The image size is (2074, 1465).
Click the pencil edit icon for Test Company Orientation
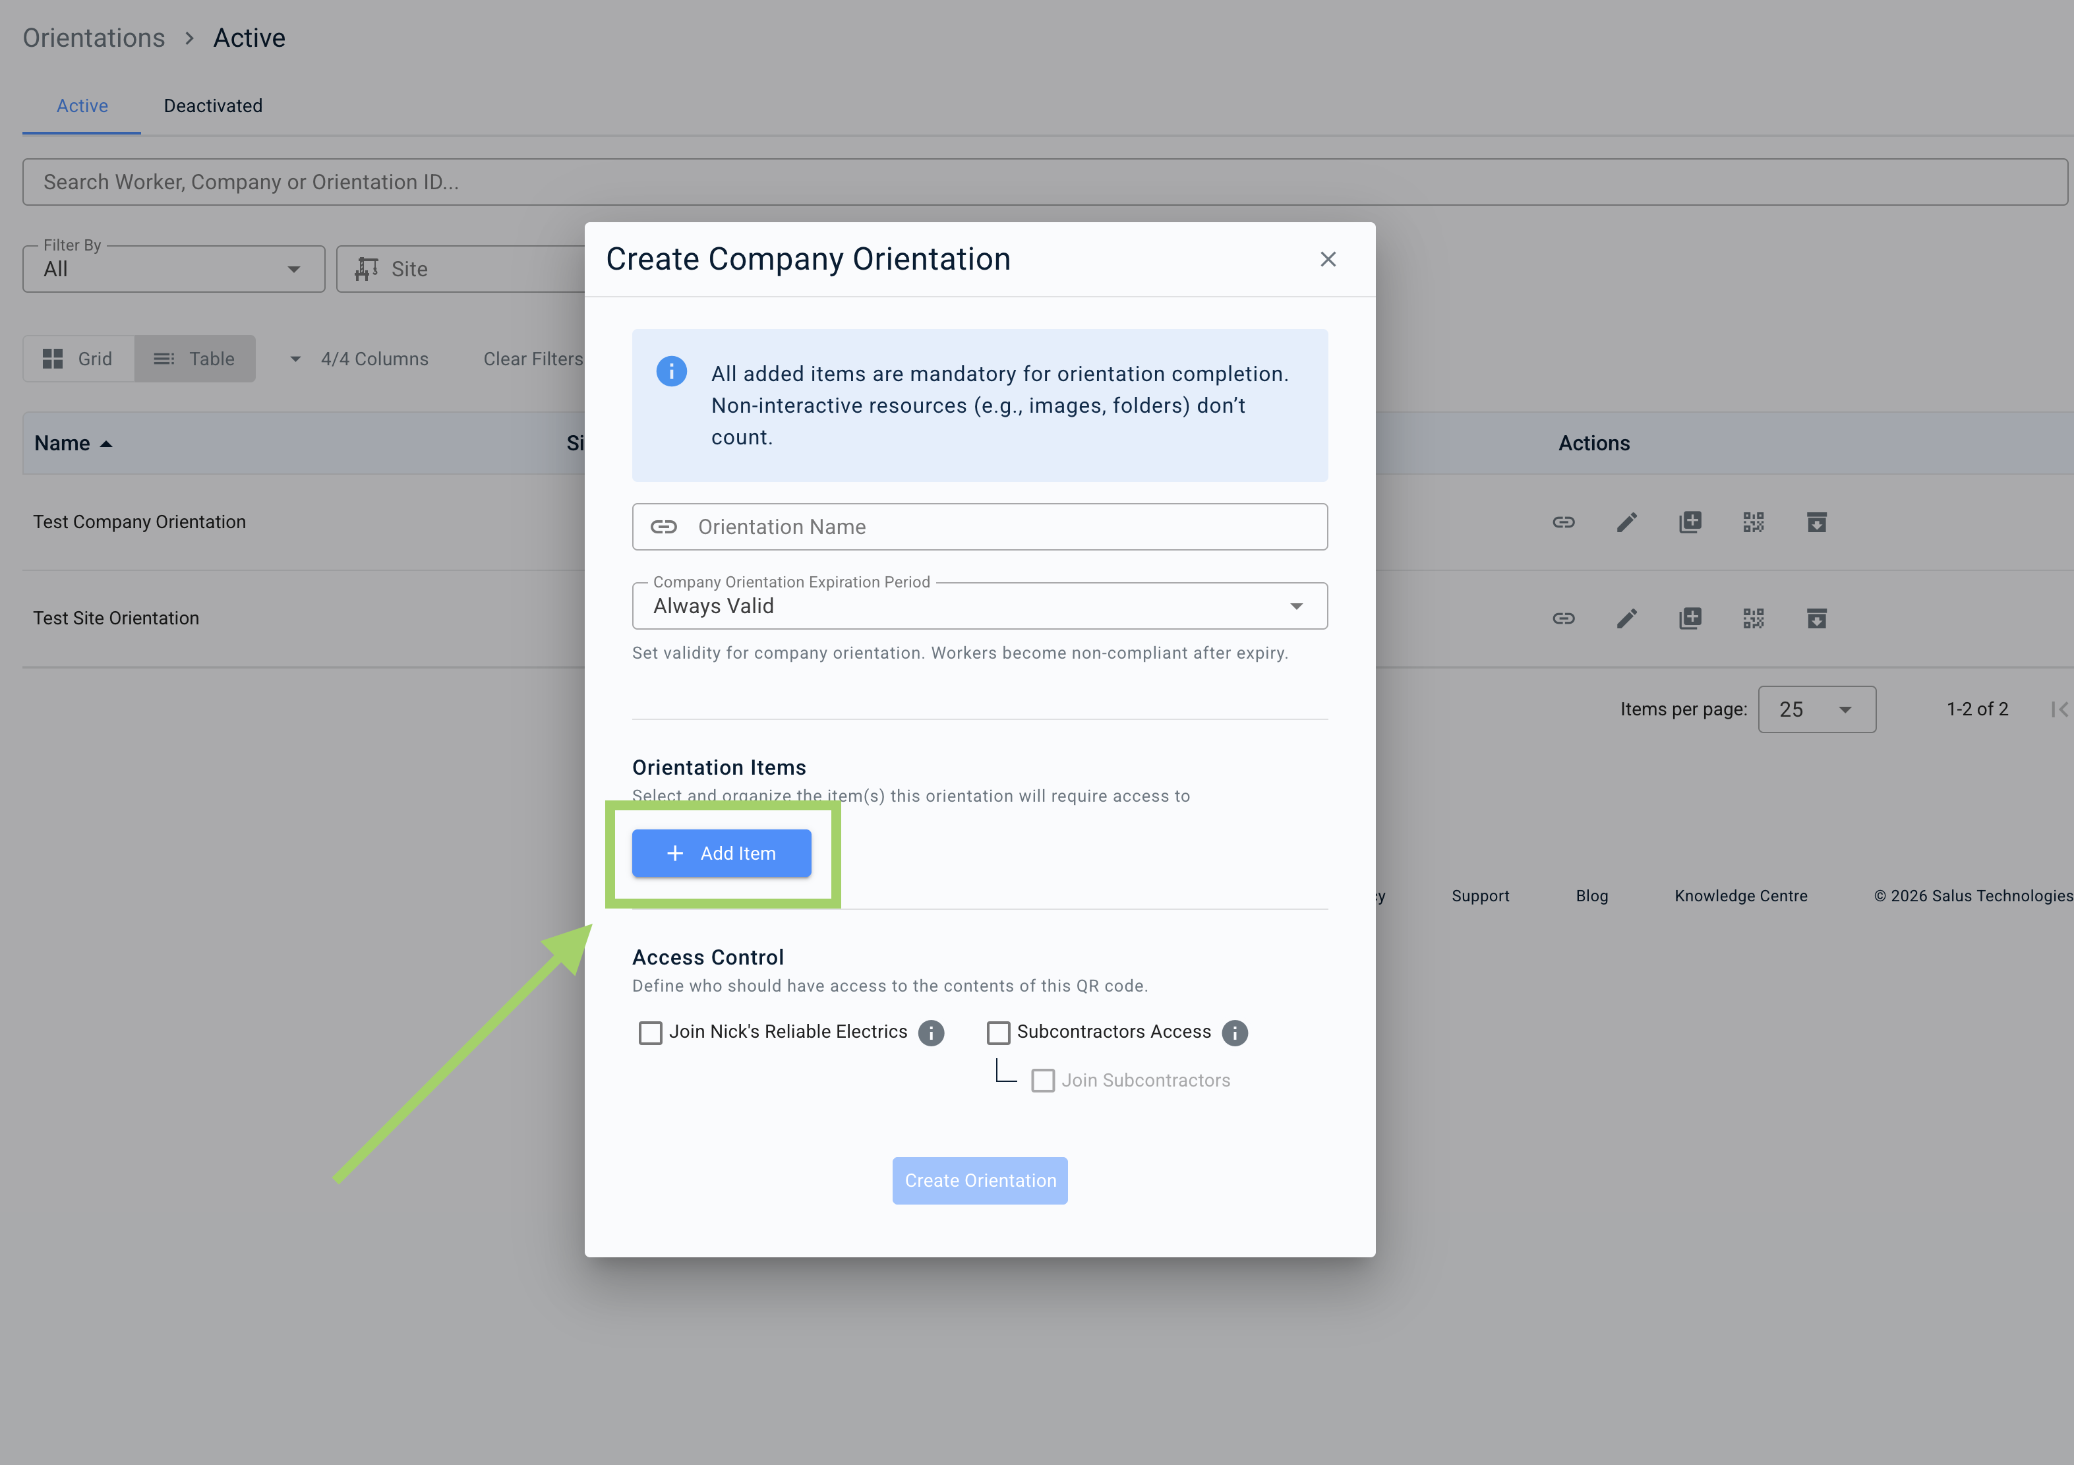1626,522
